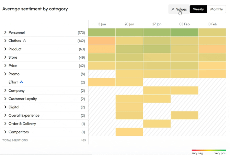230x155 pixels.
Task: Click the blue cluster icon beside Effort
Action: [21, 82]
